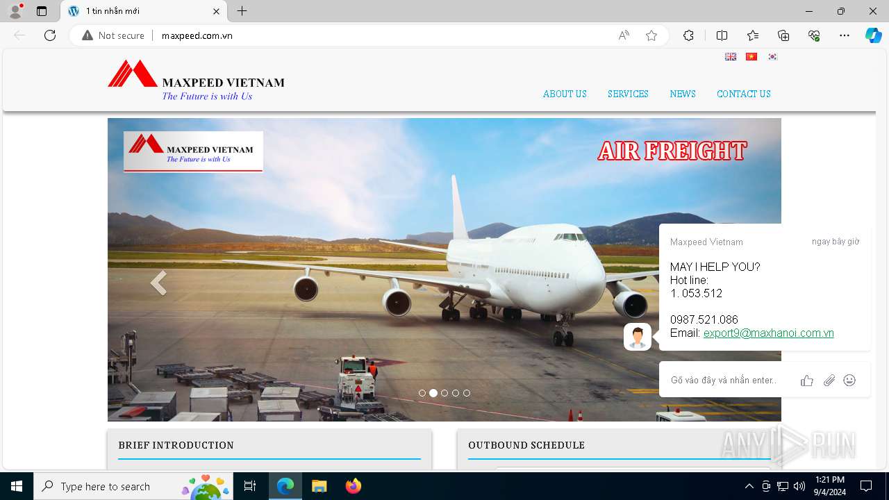Click the browser refresh button
The image size is (889, 500).
point(50,35)
